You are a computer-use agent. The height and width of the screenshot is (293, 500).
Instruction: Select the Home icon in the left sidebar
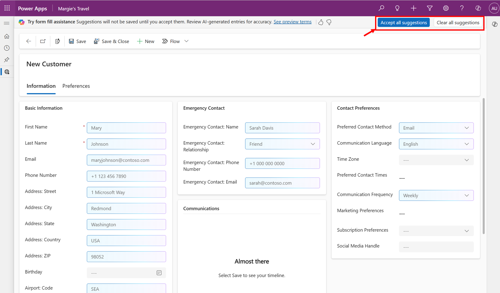[x=7, y=36]
